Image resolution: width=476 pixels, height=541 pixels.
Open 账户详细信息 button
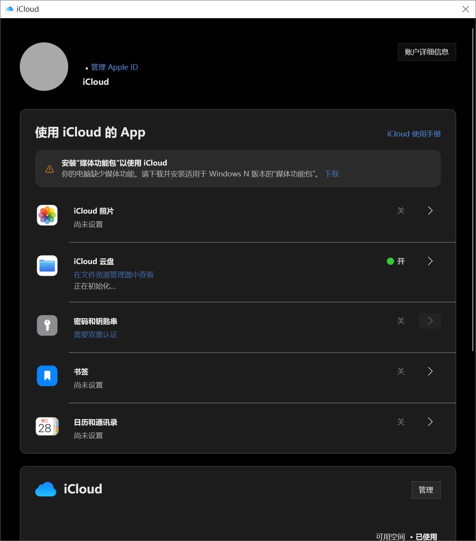tap(427, 52)
